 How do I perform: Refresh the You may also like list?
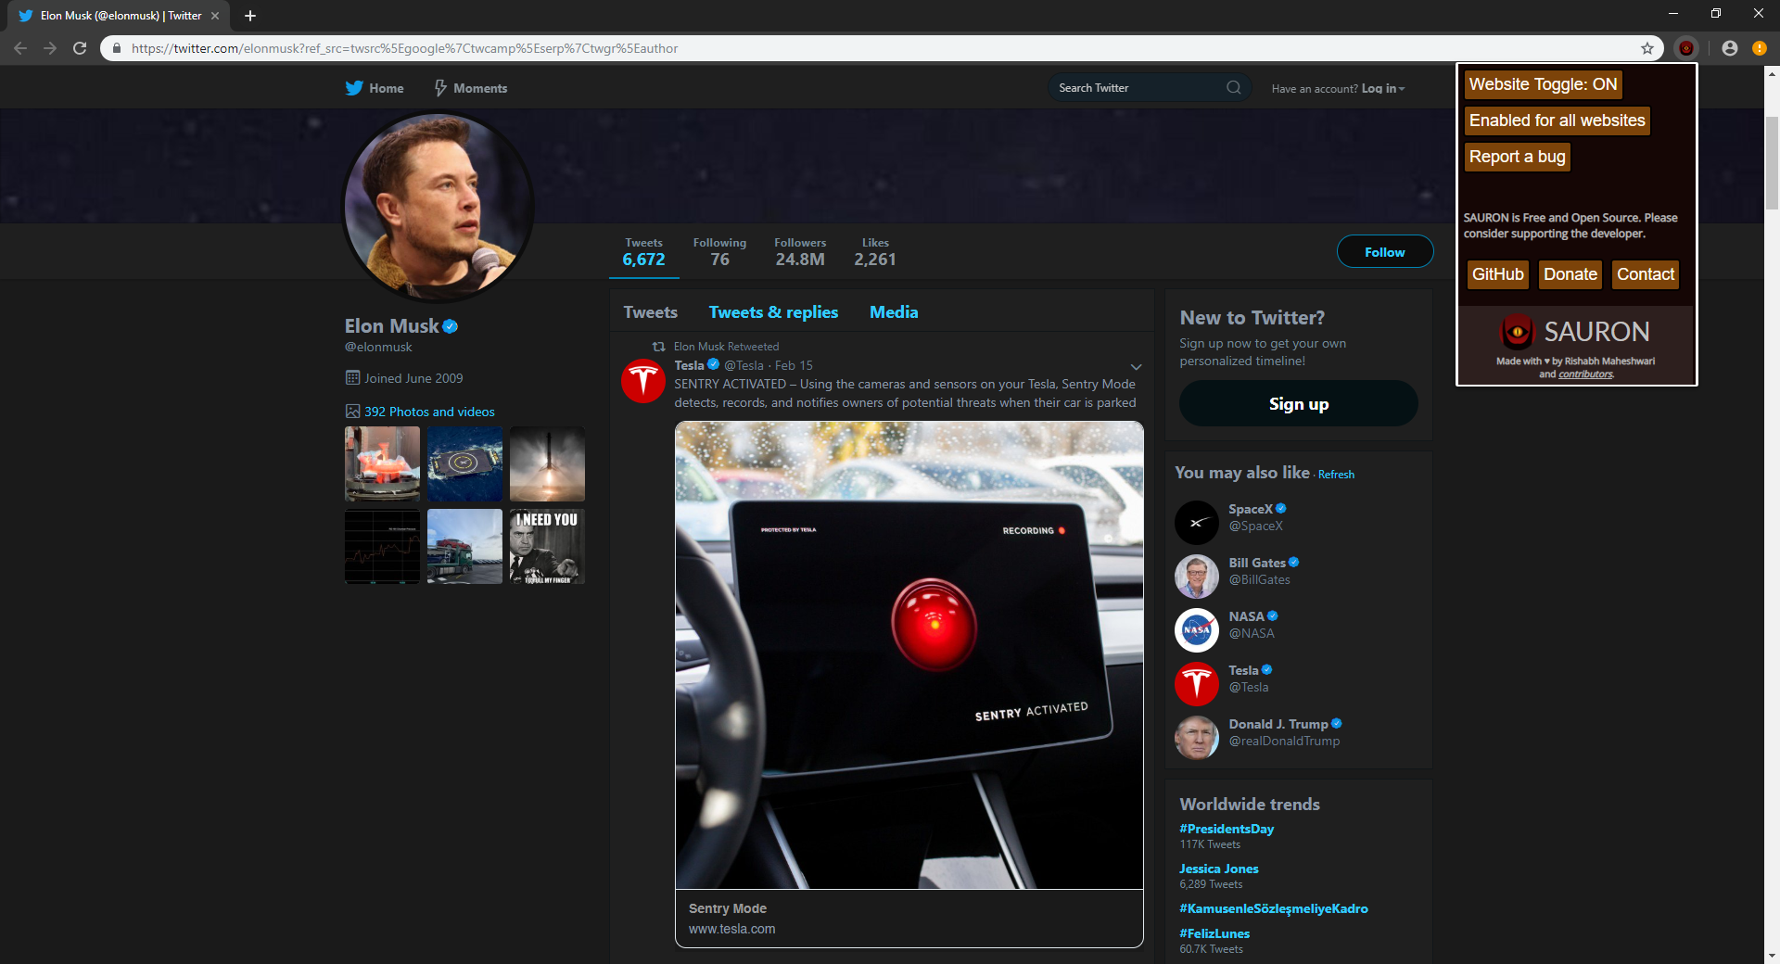tap(1336, 475)
